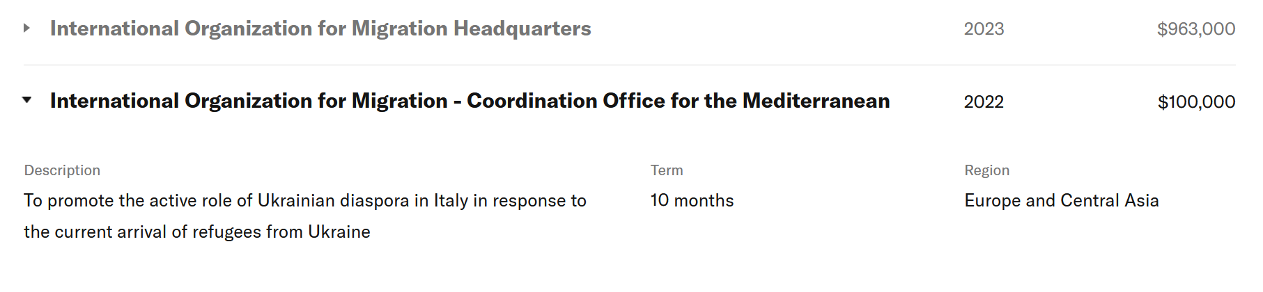This screenshot has height=292, width=1263.
Task: Select the 2023 grant year
Action: coord(984,29)
